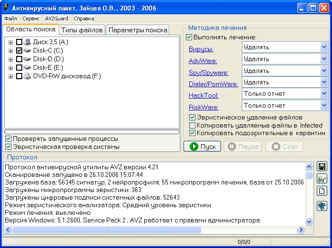The height and width of the screenshot is (248, 332).
Task: Click the Spy/Spyware link
Action: [x=209, y=73]
